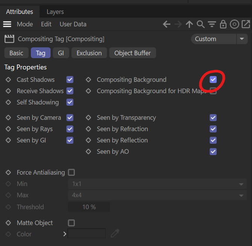Open the Attributes hamburger menu icon
252x246 pixels.
coord(7,24)
